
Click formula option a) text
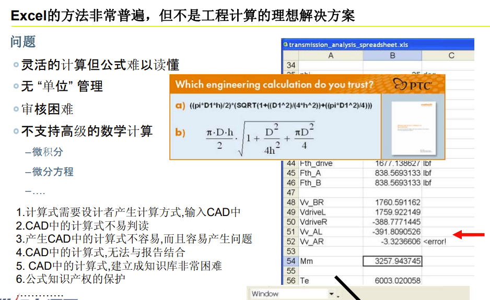[281, 105]
